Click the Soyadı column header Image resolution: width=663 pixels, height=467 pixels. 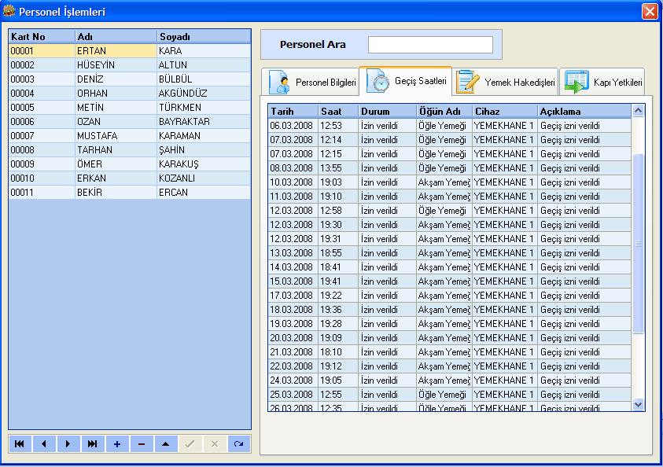pos(203,36)
